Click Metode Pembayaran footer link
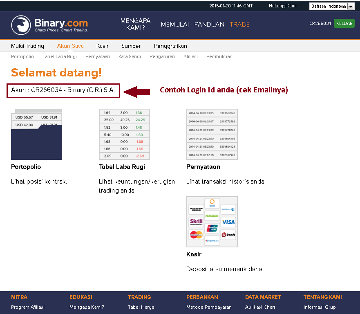Screen dimensions: 360x314 [x=209, y=307]
